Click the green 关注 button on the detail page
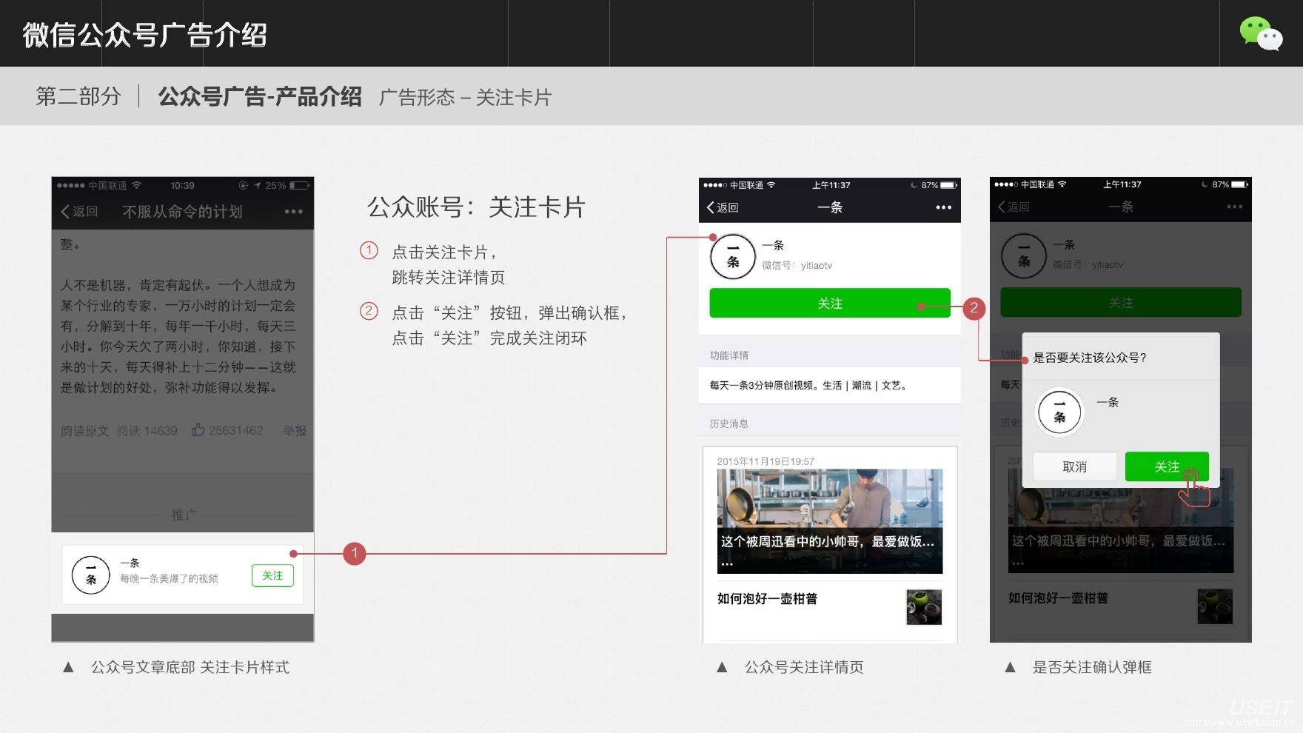Screen dimensions: 1303x733 829,303
